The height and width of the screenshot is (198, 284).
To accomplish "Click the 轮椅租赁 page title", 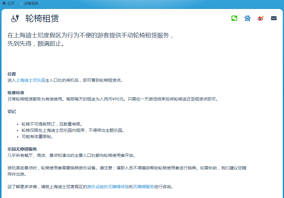I will [x=42, y=18].
